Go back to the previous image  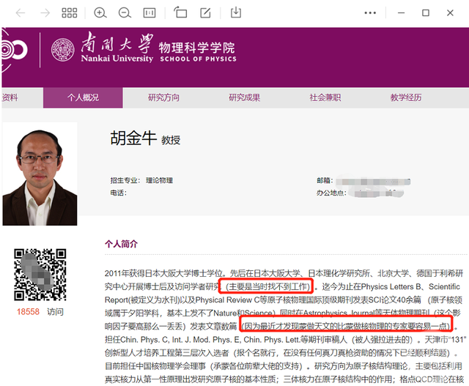[x=21, y=12]
